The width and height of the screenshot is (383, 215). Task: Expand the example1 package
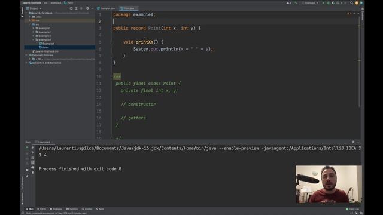(x=34, y=28)
